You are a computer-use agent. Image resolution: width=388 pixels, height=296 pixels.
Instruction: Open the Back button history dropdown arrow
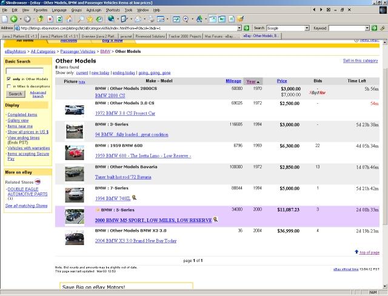point(20,19)
